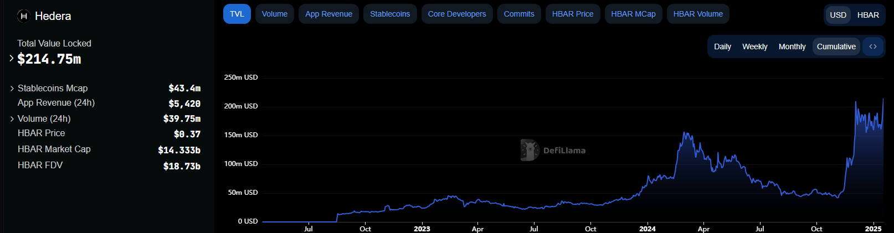894x233 pixels.
Task: Toggle the App Revenue chart series
Action: [x=328, y=14]
